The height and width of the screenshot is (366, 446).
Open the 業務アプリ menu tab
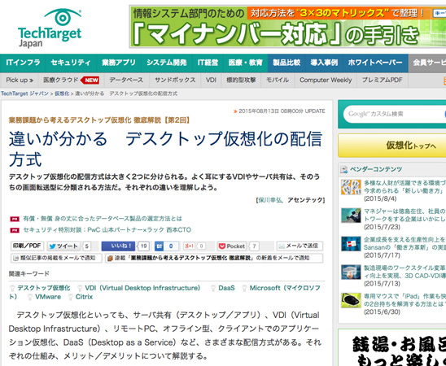(x=119, y=63)
